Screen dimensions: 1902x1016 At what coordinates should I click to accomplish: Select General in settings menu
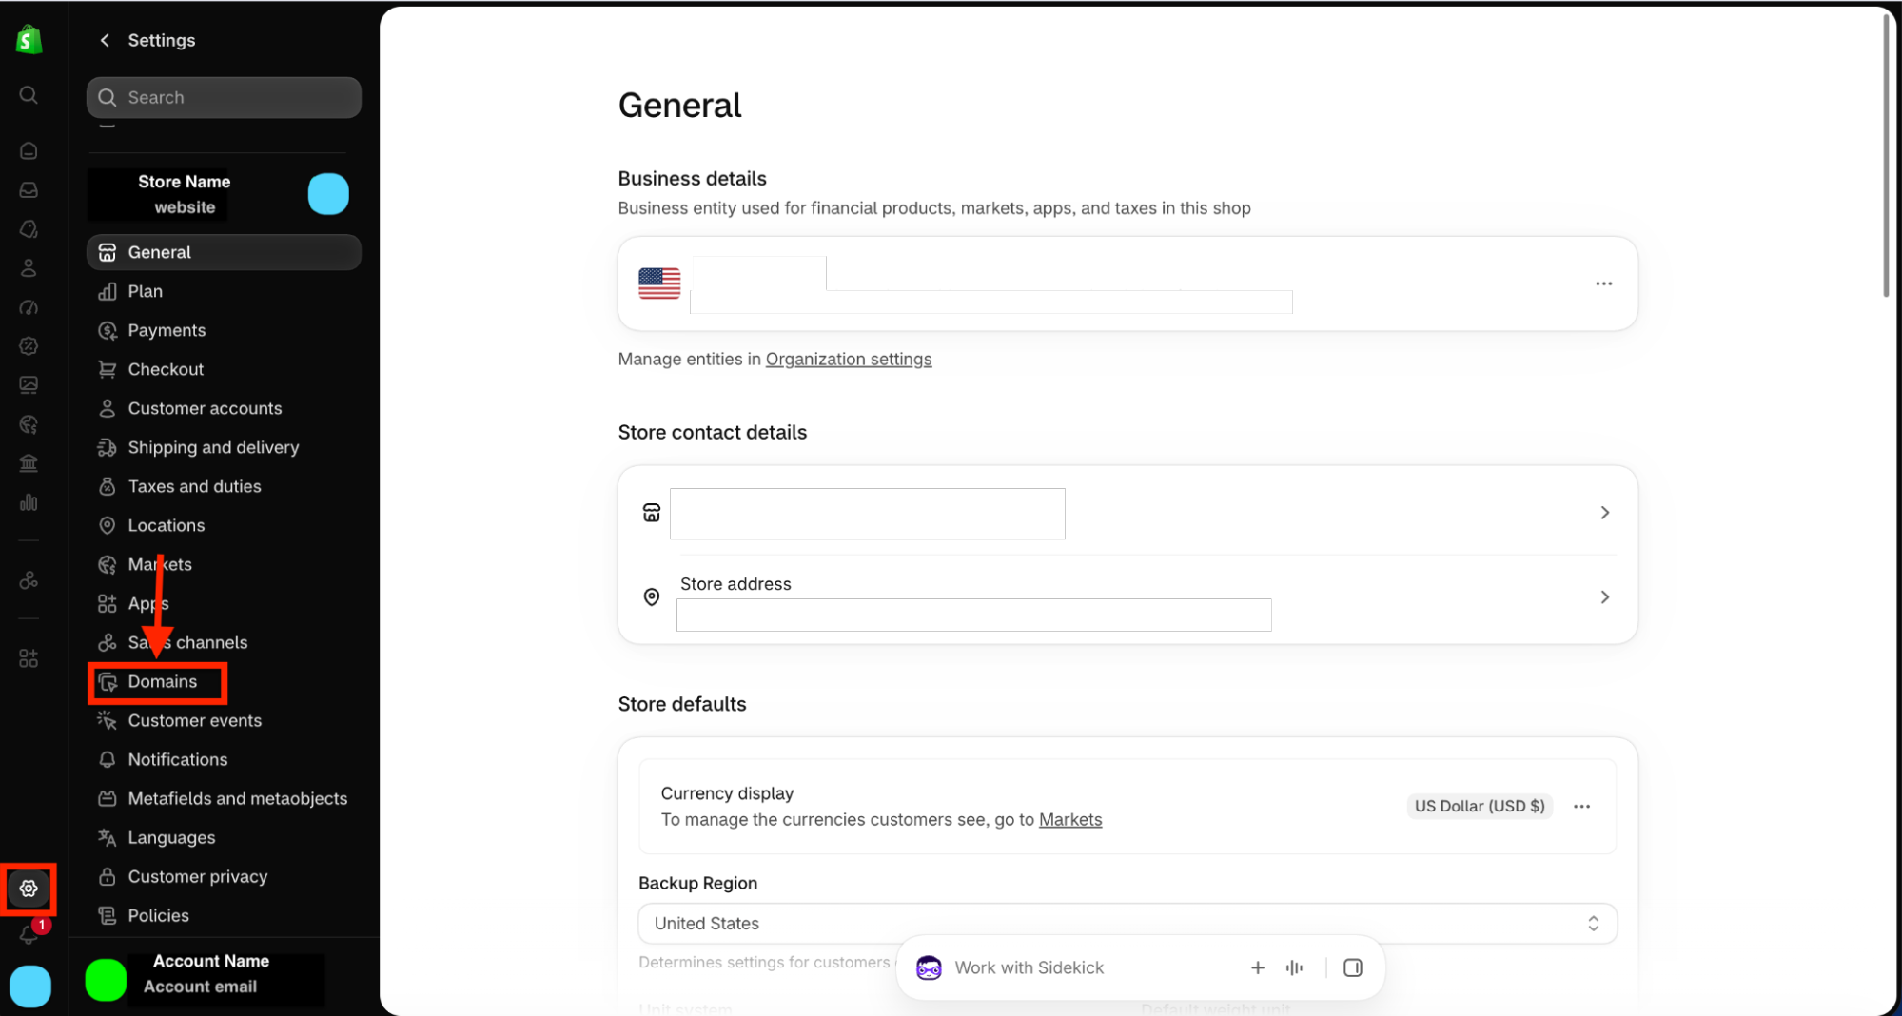pos(224,252)
